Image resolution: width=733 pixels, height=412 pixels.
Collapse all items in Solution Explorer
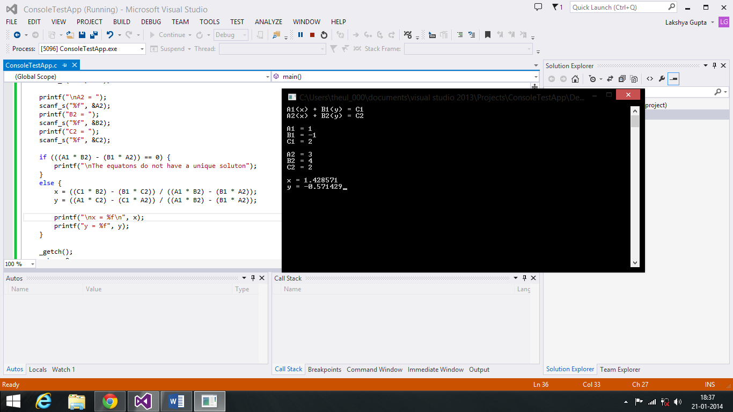[622, 78]
